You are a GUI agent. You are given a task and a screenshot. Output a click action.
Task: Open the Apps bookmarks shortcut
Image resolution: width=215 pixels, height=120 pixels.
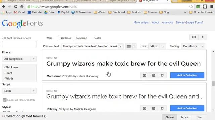point(6,12)
